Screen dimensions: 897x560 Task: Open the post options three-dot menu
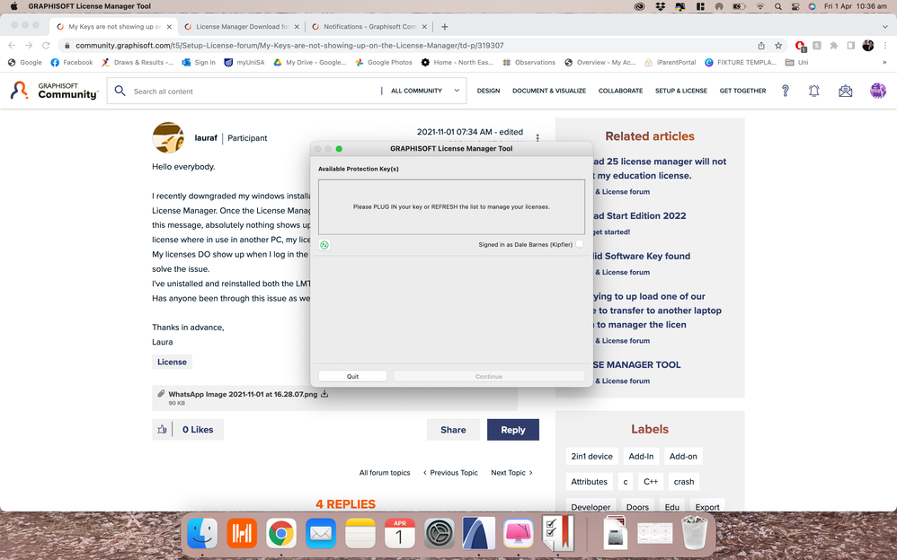tap(537, 137)
